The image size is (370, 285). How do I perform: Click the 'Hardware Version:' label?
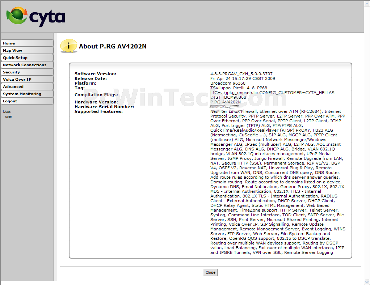point(96,102)
